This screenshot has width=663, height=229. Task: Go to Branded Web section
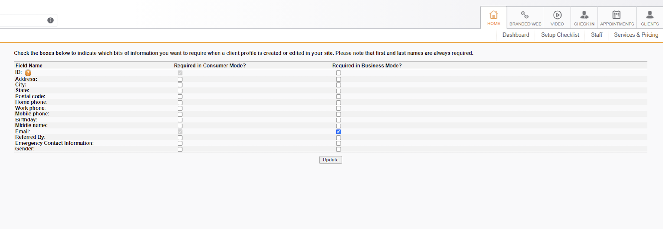pos(525,18)
